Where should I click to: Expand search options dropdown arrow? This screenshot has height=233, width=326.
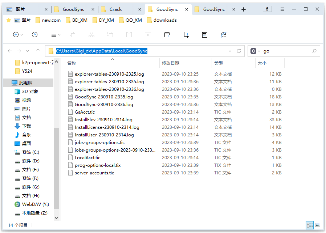(x=259, y=51)
